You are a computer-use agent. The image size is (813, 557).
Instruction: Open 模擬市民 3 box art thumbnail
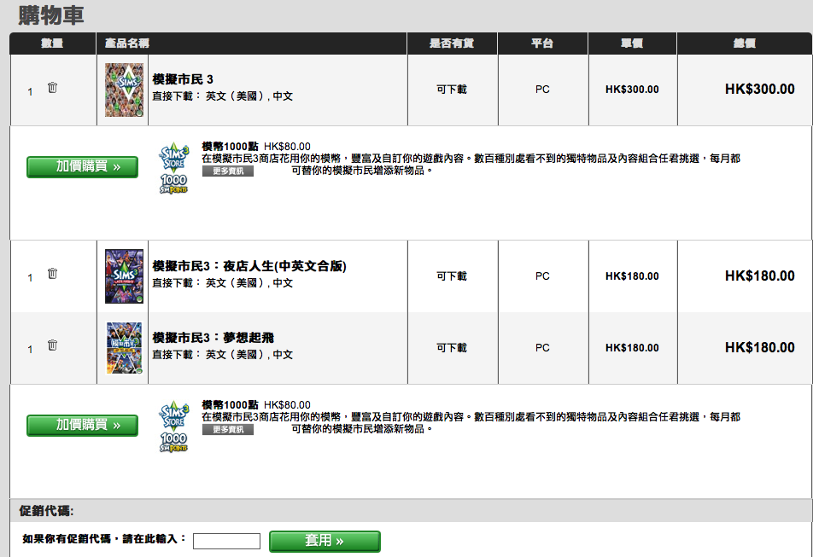coord(125,90)
